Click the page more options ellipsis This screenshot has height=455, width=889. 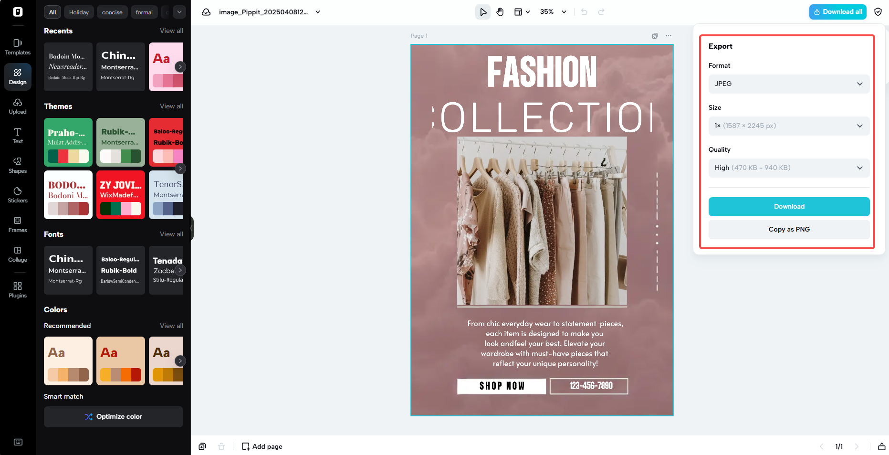(x=669, y=36)
